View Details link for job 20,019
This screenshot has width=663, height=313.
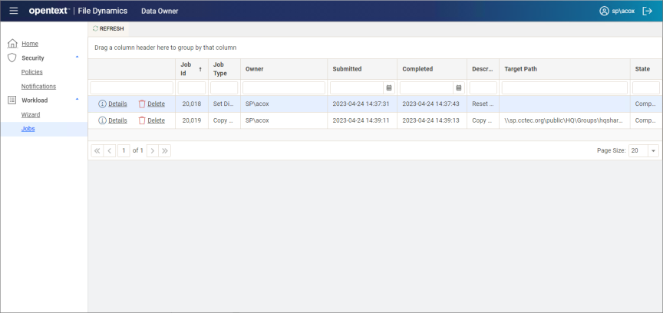tap(117, 120)
